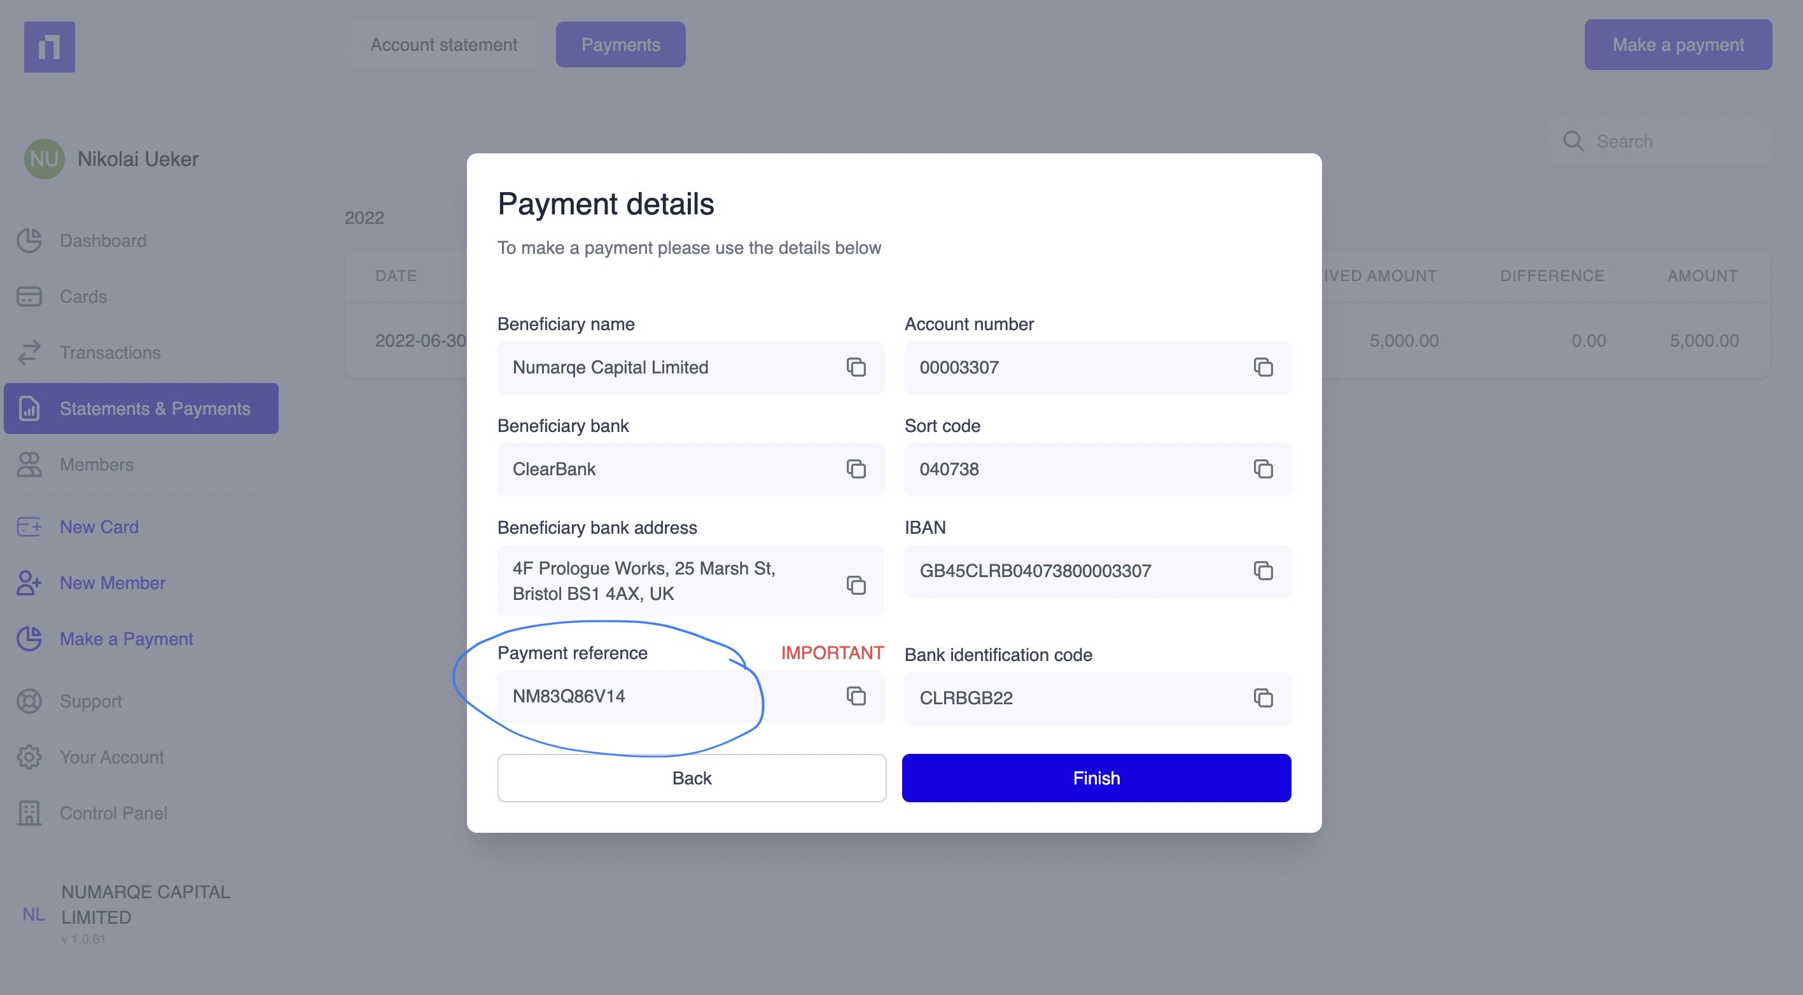Screen dimensions: 1803x995
Task: Copy the bank identification code
Action: (1263, 698)
